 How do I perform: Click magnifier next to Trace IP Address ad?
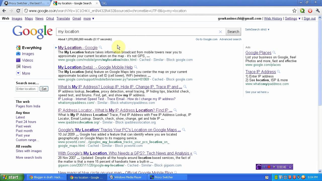(x=279, y=72)
